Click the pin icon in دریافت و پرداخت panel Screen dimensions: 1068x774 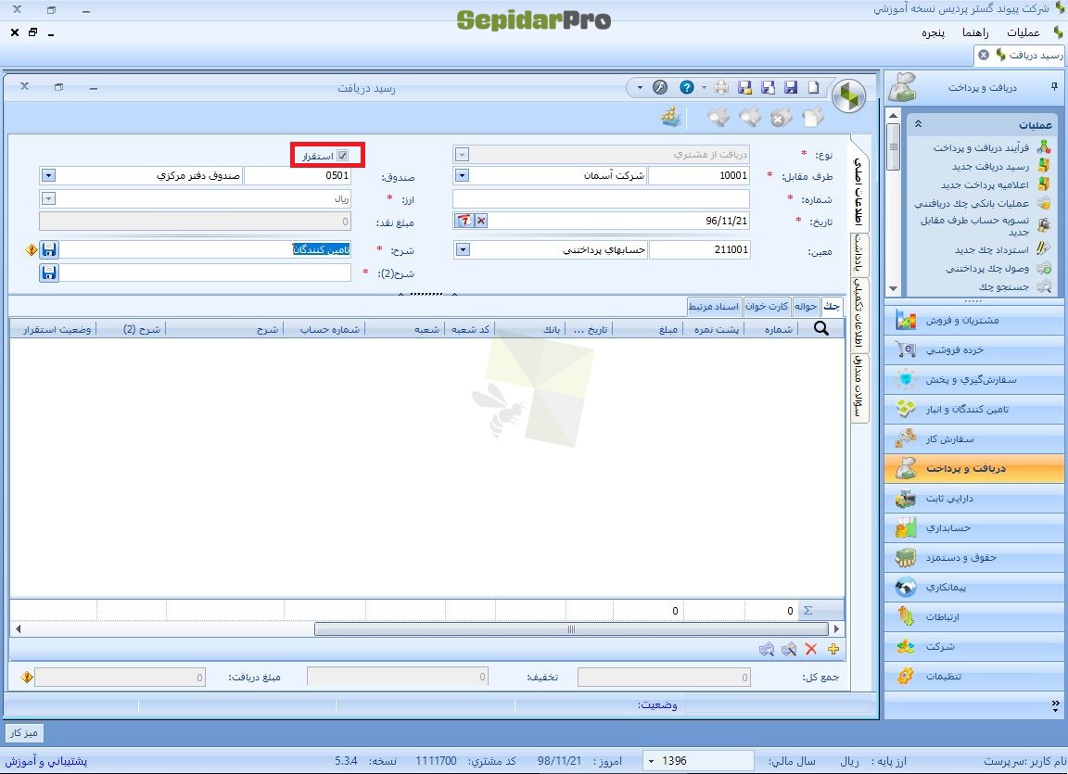click(1054, 86)
